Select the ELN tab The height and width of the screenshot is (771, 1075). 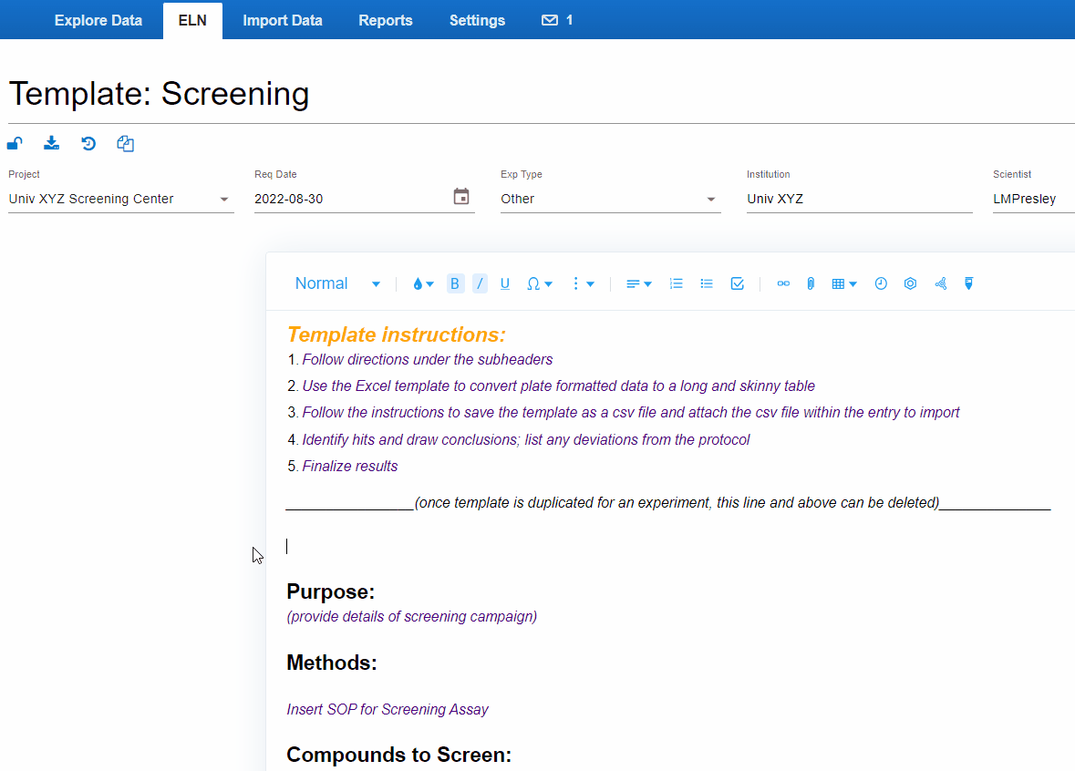(x=192, y=21)
